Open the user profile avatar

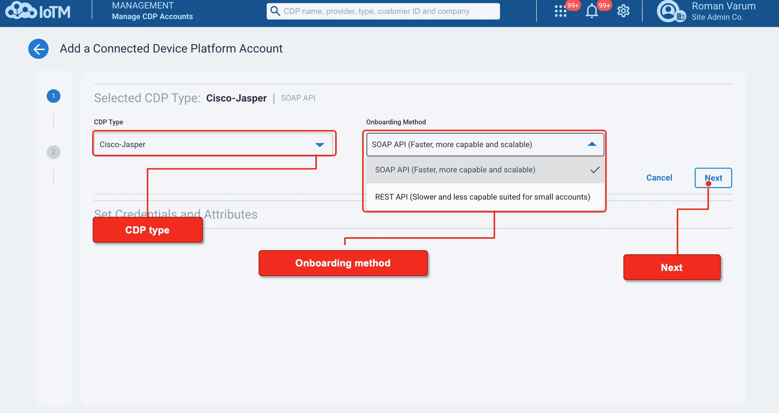pyautogui.click(x=671, y=11)
